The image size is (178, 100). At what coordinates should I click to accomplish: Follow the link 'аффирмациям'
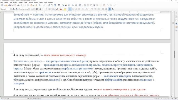coord(113,80)
